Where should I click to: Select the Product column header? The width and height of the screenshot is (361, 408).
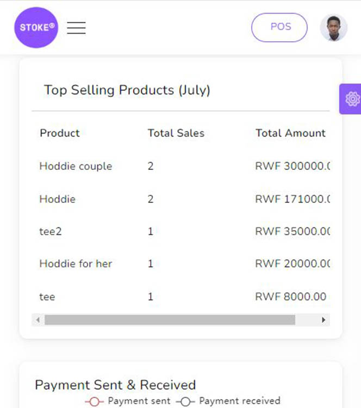60,133
